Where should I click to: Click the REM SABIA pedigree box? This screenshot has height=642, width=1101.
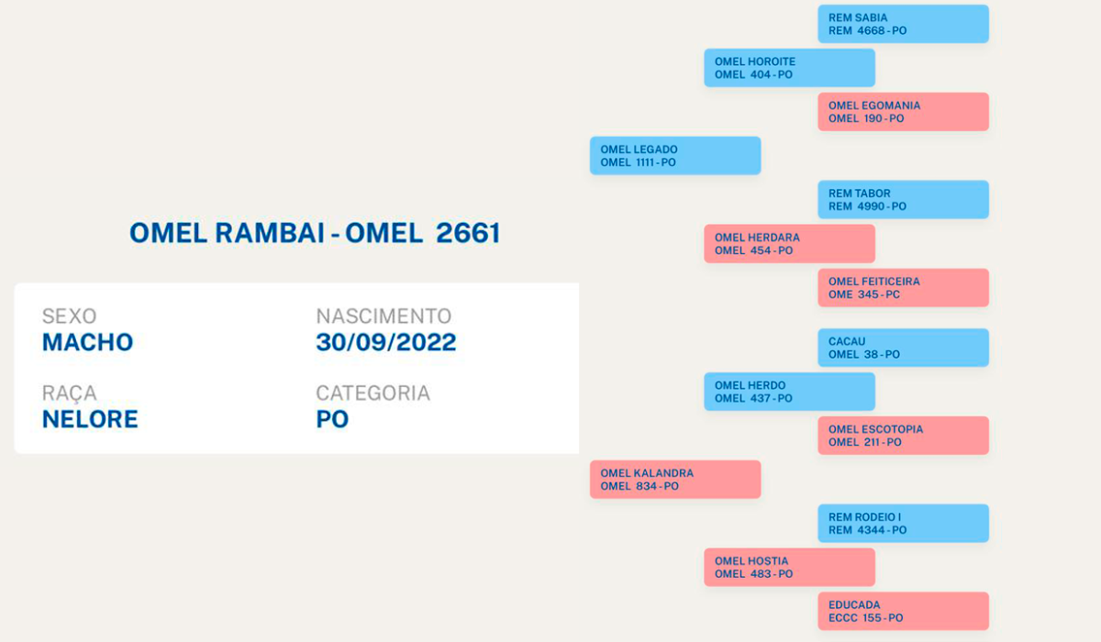(903, 24)
